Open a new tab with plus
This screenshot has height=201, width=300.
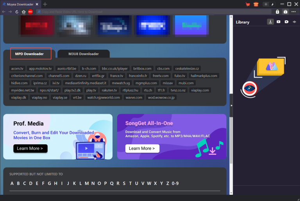(45, 4)
